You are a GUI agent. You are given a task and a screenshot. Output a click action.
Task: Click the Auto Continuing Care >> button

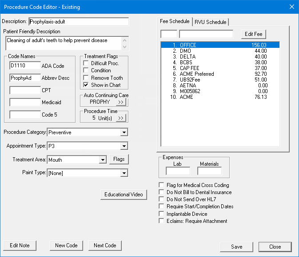pos(121,102)
